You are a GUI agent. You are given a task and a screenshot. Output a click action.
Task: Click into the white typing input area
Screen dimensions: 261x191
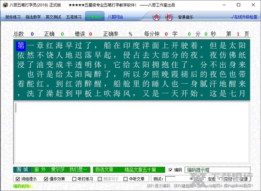click(x=132, y=132)
